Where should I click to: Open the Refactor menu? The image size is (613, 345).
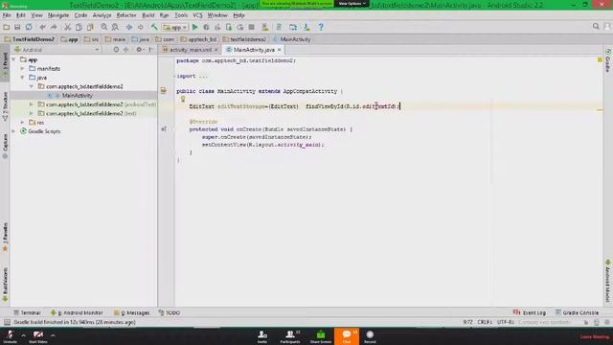pos(126,15)
